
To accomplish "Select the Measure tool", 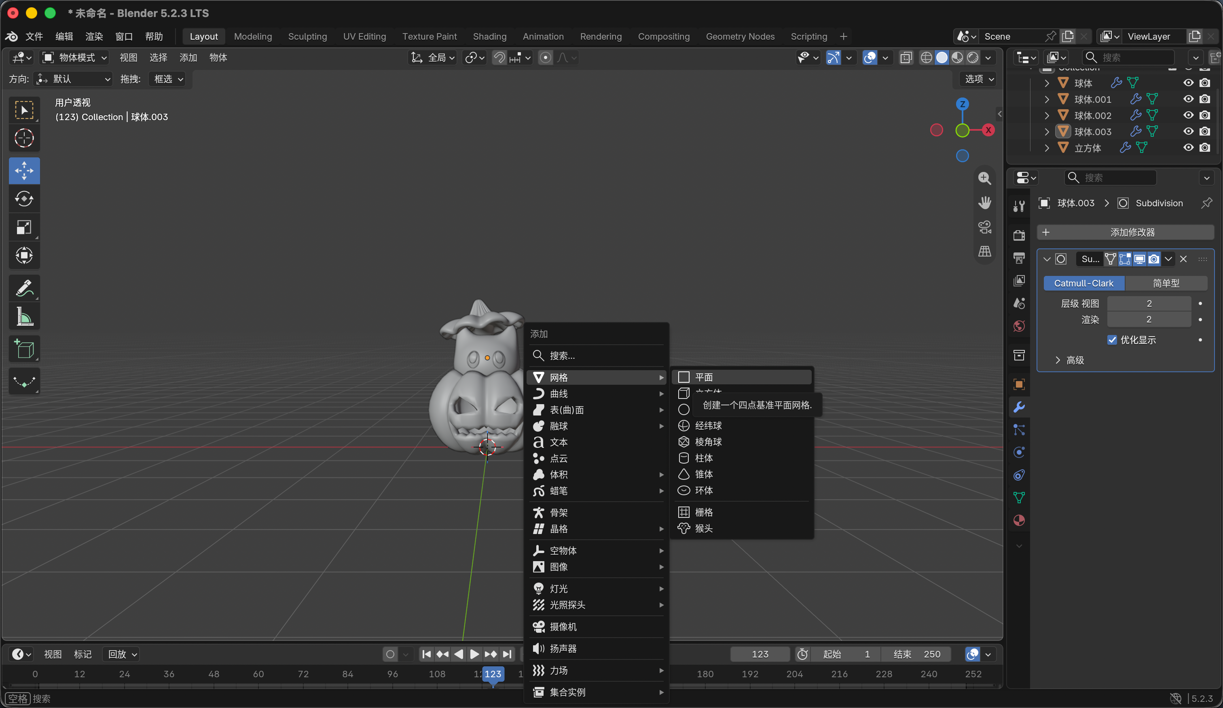I will 24,317.
